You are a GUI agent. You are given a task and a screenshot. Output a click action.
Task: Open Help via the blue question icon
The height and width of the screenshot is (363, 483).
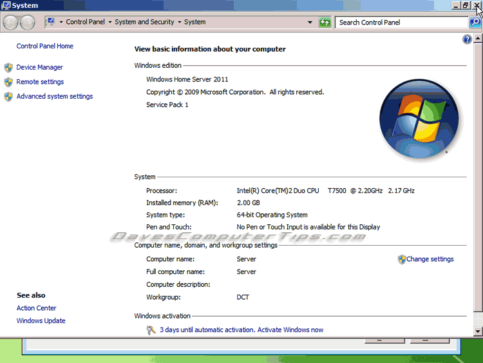(x=467, y=39)
